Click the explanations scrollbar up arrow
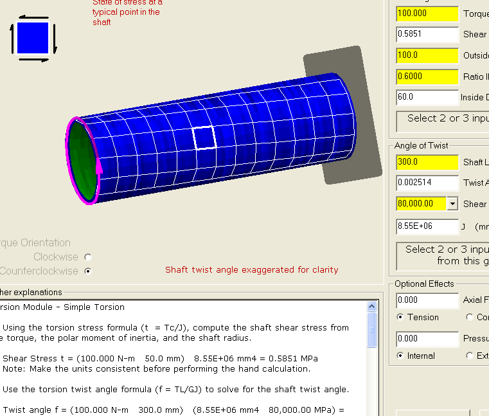489x416 pixels. (372, 307)
